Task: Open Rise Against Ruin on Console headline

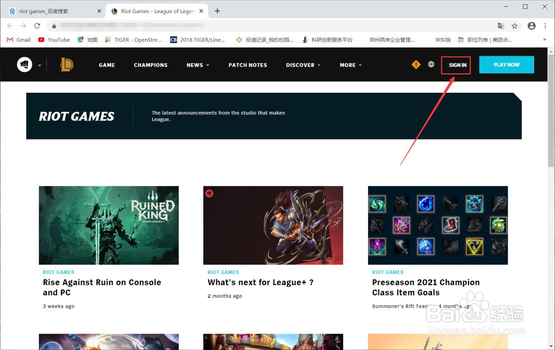Action: [102, 287]
